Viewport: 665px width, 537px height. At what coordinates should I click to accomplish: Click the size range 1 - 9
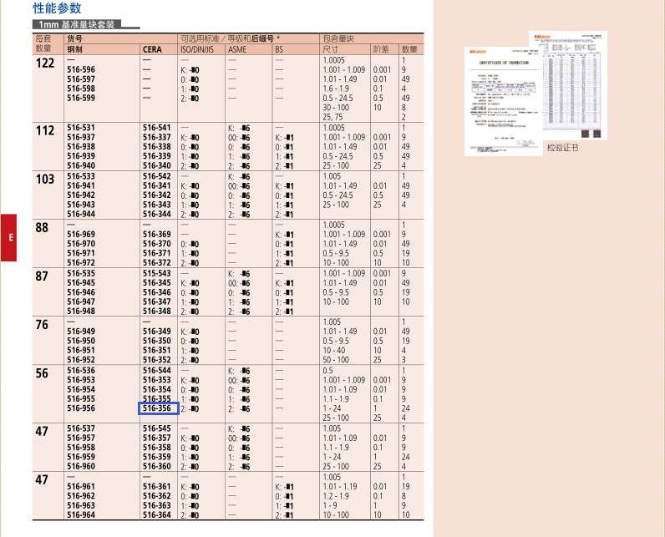click(x=330, y=505)
